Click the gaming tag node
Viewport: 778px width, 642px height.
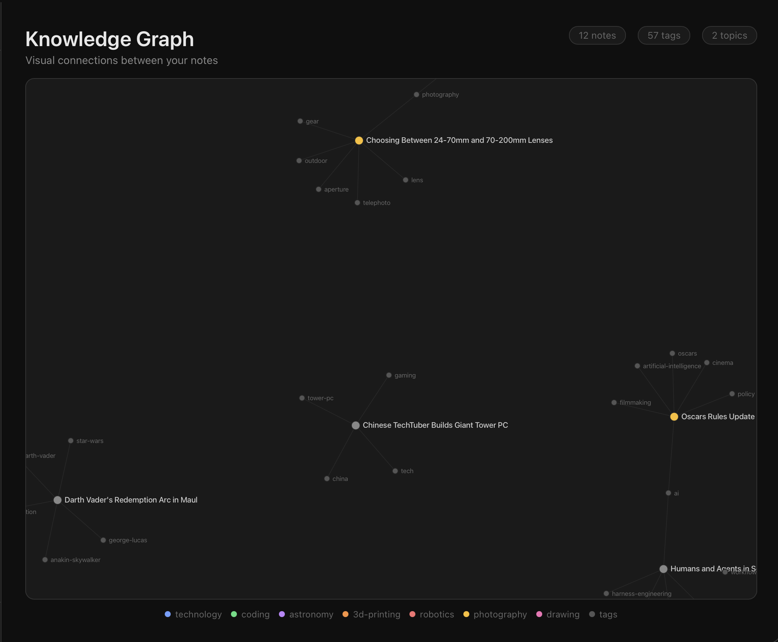click(389, 376)
